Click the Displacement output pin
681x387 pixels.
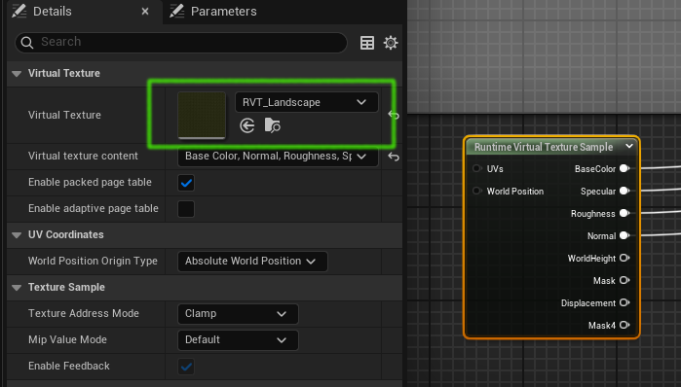tap(624, 302)
